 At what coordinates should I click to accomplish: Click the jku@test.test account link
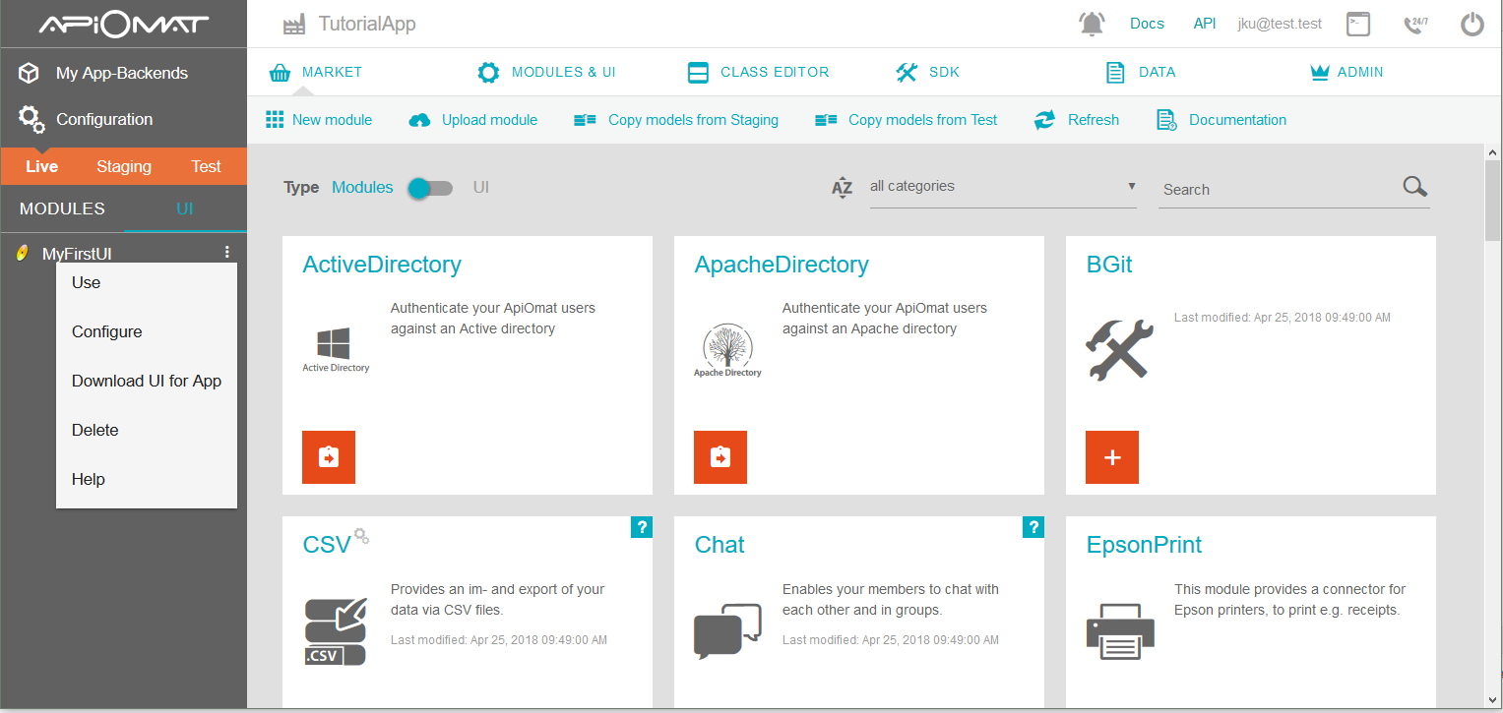pyautogui.click(x=1280, y=24)
